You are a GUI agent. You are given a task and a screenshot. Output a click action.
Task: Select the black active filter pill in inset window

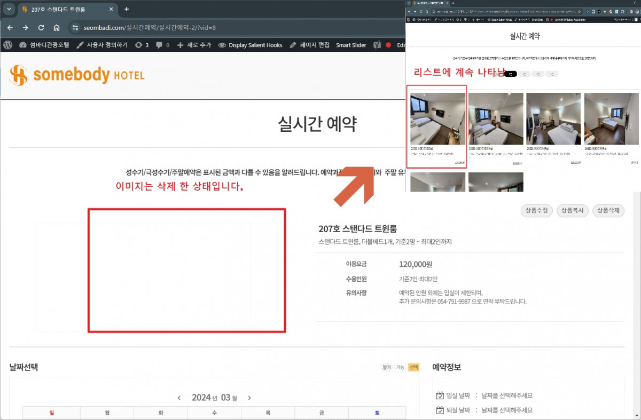tap(510, 74)
